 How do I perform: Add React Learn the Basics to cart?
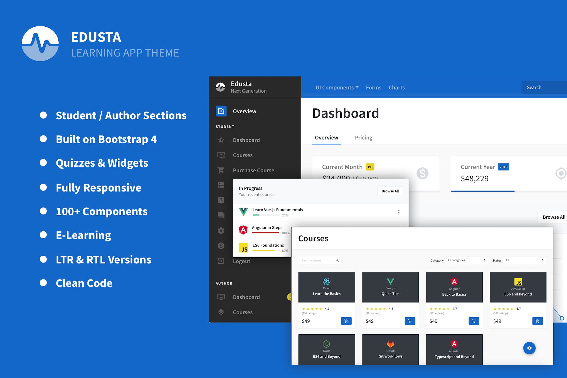click(x=346, y=321)
